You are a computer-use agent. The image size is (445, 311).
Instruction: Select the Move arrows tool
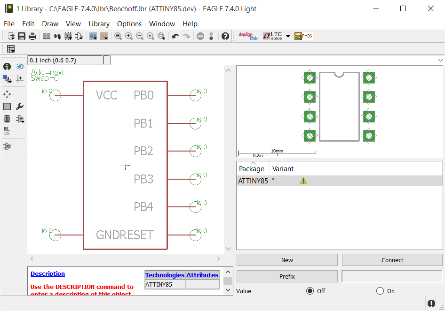tap(7, 94)
